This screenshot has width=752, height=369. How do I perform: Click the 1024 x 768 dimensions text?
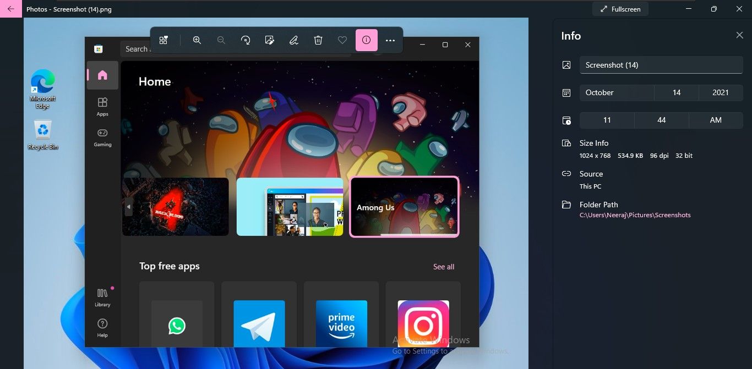(595, 156)
